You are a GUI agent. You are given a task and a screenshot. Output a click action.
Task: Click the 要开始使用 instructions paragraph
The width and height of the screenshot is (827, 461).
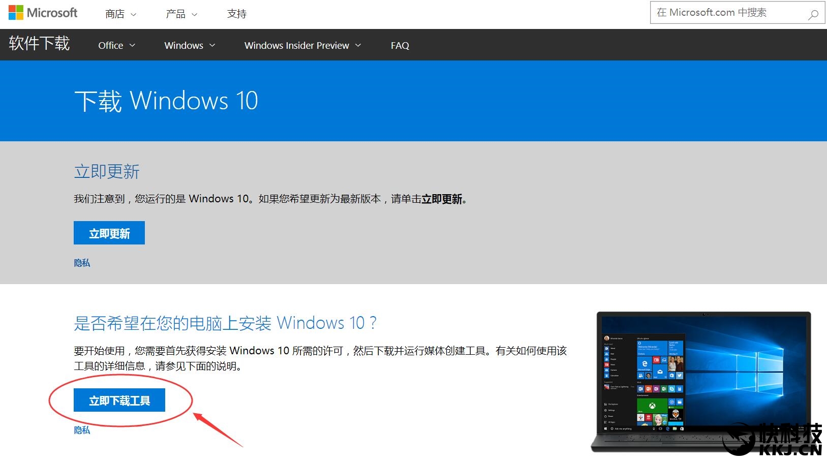(x=320, y=358)
